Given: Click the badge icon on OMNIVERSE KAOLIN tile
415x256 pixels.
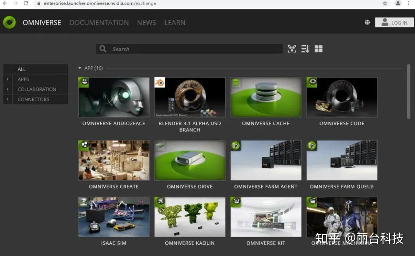Looking at the screenshot, I should [160, 201].
